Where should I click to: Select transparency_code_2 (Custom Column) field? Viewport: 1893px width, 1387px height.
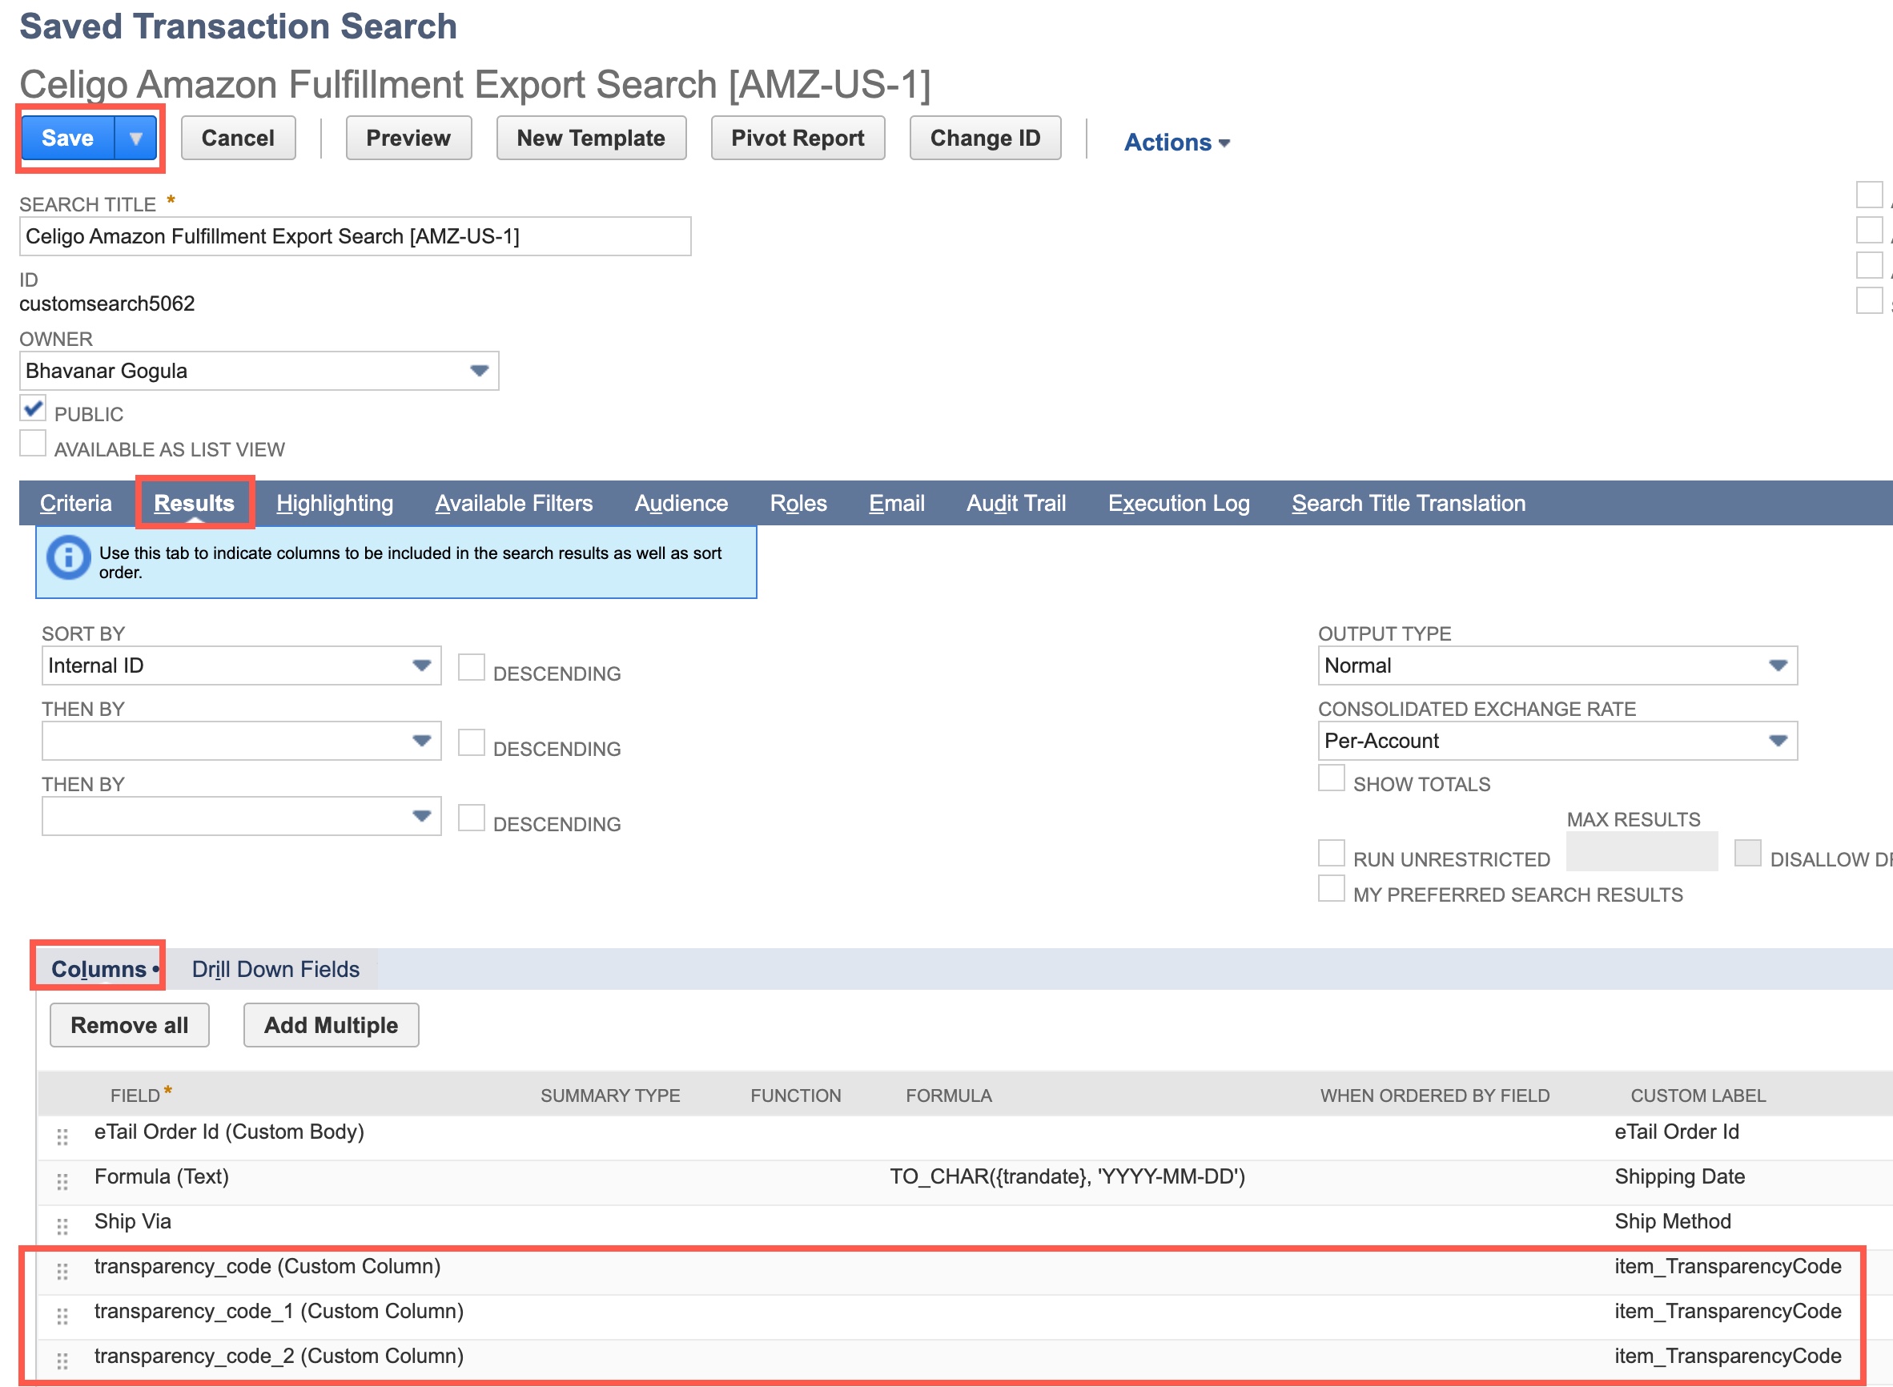tap(279, 1356)
